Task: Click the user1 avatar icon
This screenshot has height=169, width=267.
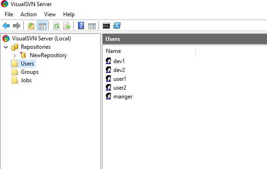Action: click(x=109, y=78)
